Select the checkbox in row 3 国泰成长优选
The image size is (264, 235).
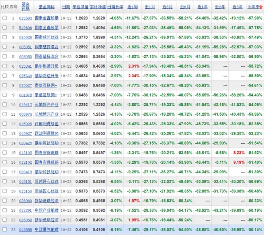[x=5, y=37]
